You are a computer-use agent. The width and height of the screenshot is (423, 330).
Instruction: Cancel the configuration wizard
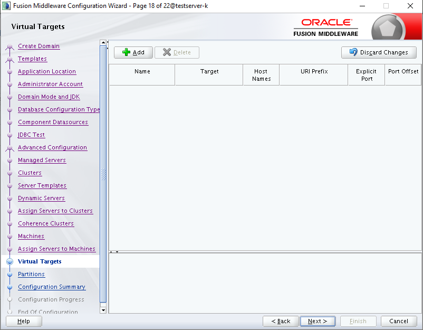398,321
